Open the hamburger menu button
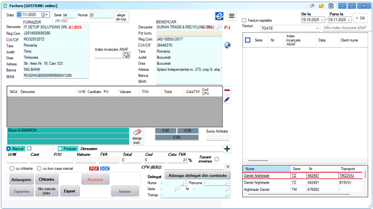Viewport: 373px width, 209px height. point(231,16)
